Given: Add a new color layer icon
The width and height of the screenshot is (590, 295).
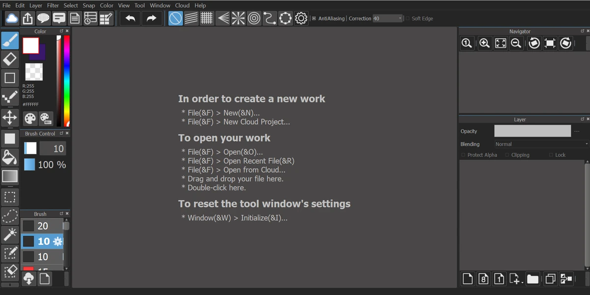Looking at the screenshot, I should (x=468, y=279).
